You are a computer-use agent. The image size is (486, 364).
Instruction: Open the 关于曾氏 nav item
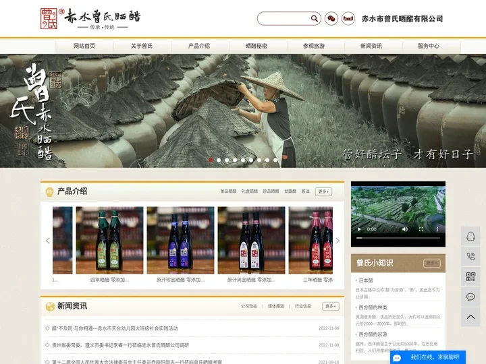tap(142, 46)
